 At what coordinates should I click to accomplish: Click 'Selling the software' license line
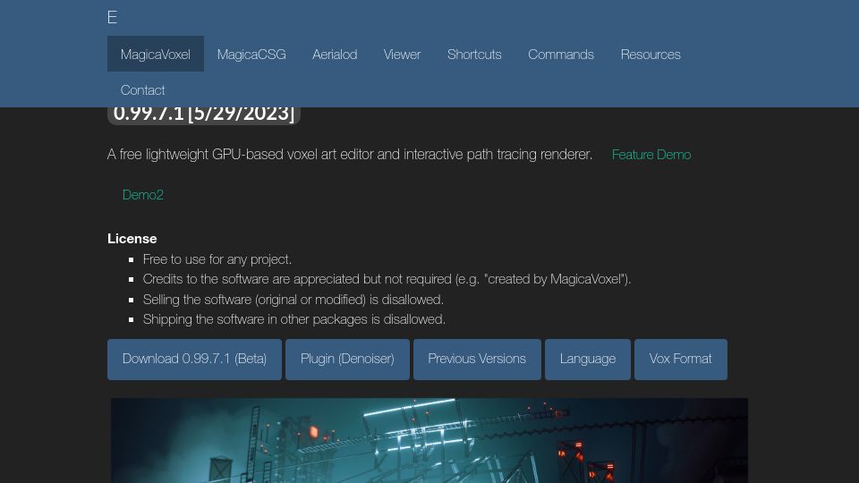point(293,300)
